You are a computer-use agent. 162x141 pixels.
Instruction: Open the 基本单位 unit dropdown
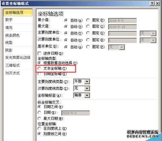tap(122, 47)
